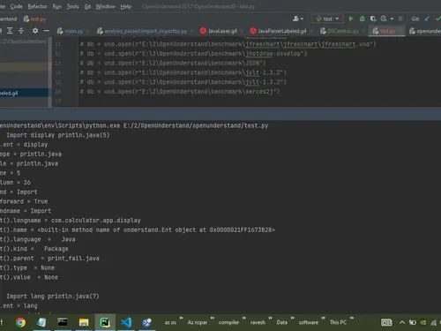The width and height of the screenshot is (441, 331).
Task: Run with coverage icon in toolbar
Action: tap(373, 19)
